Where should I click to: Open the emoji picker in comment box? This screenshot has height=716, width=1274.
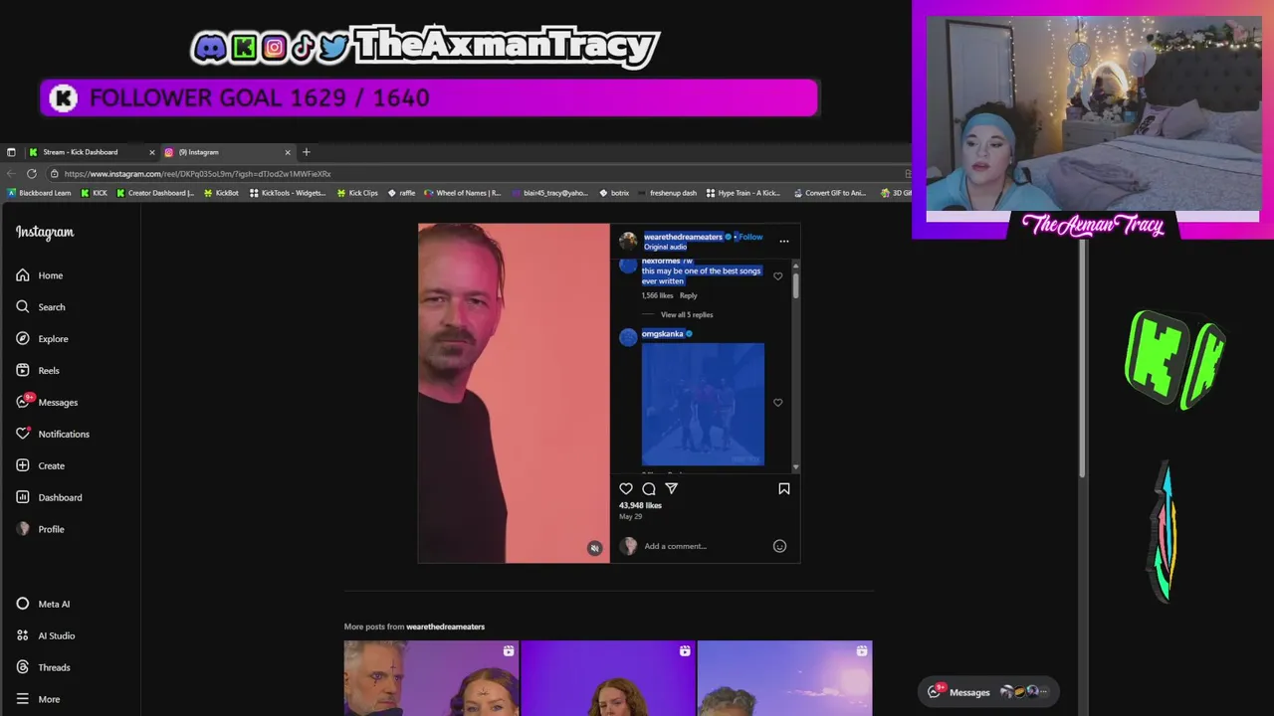[x=780, y=546]
